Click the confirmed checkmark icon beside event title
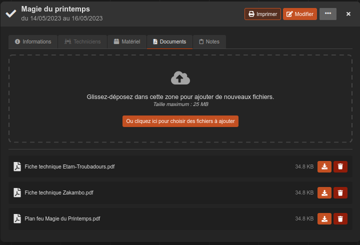360x245 pixels. (11, 13)
